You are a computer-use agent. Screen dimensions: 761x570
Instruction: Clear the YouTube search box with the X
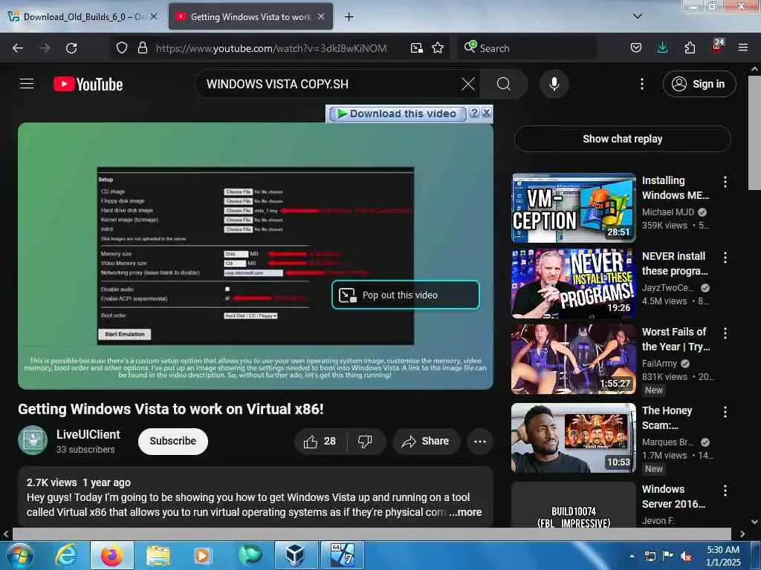468,85
